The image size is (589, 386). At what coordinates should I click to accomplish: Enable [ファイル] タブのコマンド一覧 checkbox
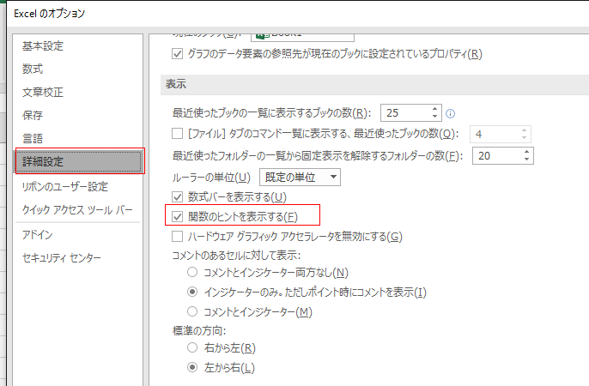pyautogui.click(x=177, y=134)
